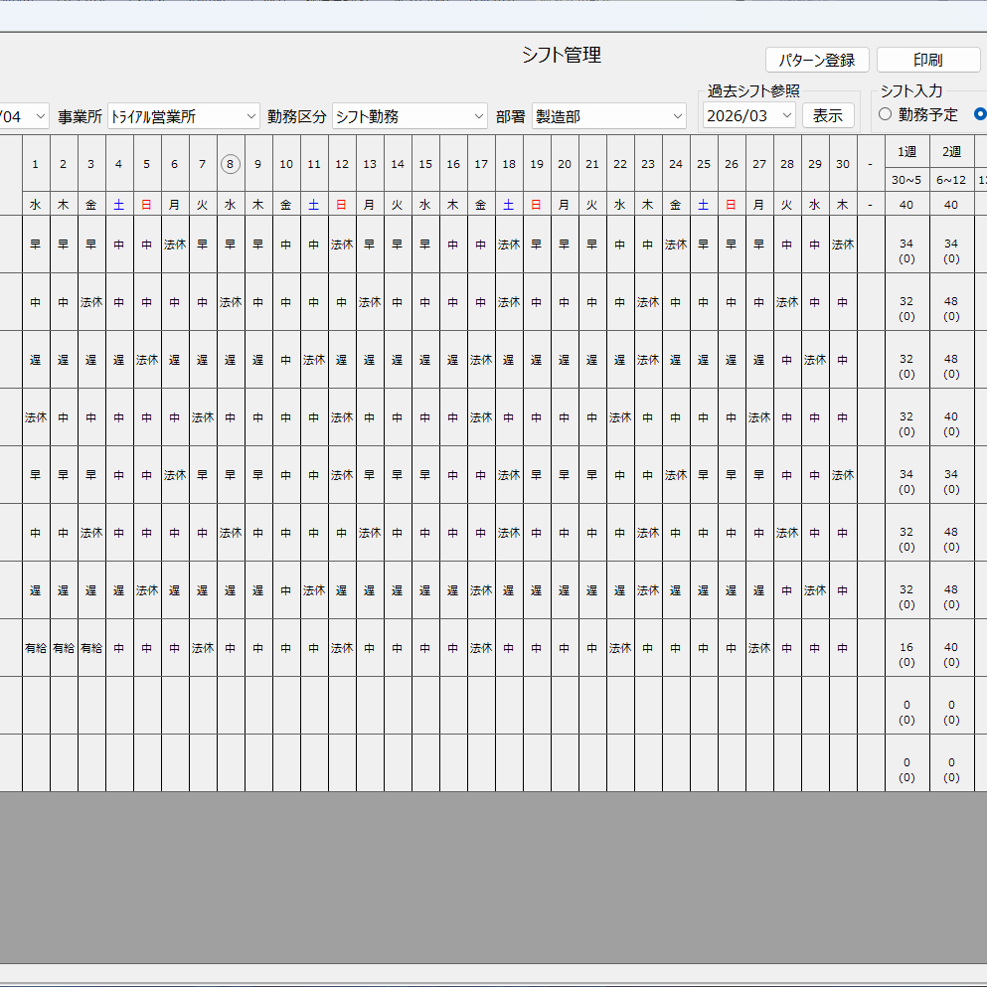Select the 勤務予定 radio button
The image size is (987, 987).
(885, 113)
